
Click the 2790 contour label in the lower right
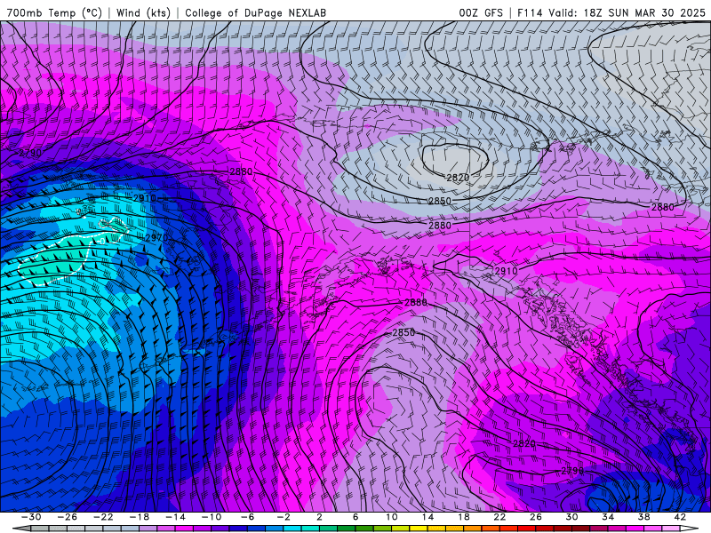(x=572, y=471)
